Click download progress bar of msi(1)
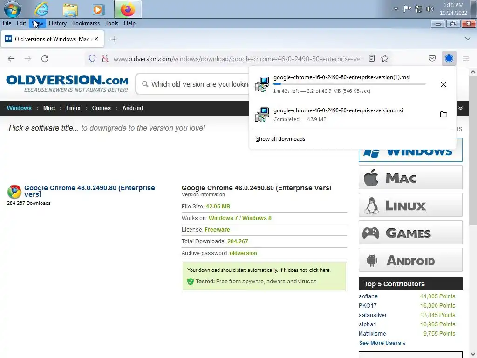The width and height of the screenshot is (477, 358). click(x=349, y=84)
